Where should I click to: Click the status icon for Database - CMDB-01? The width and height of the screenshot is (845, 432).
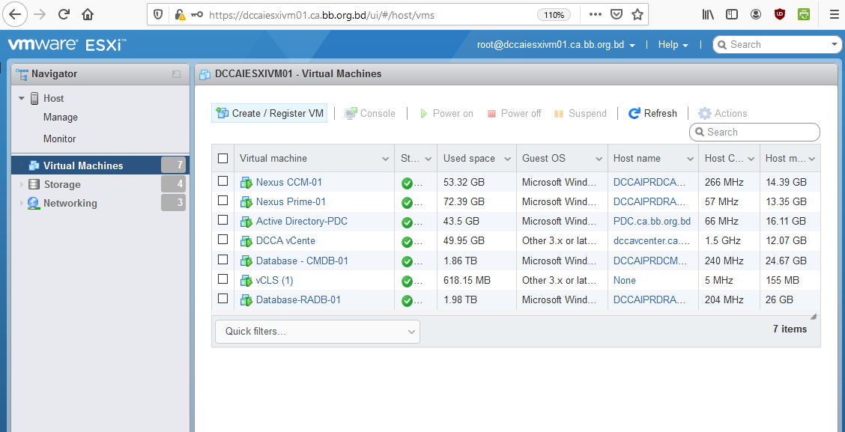[407, 261]
